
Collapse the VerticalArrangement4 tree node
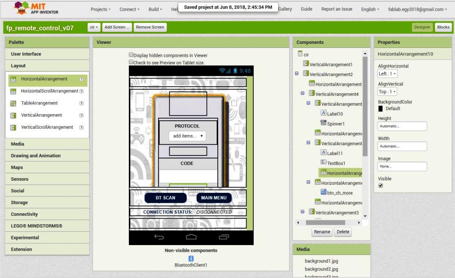pos(302,93)
